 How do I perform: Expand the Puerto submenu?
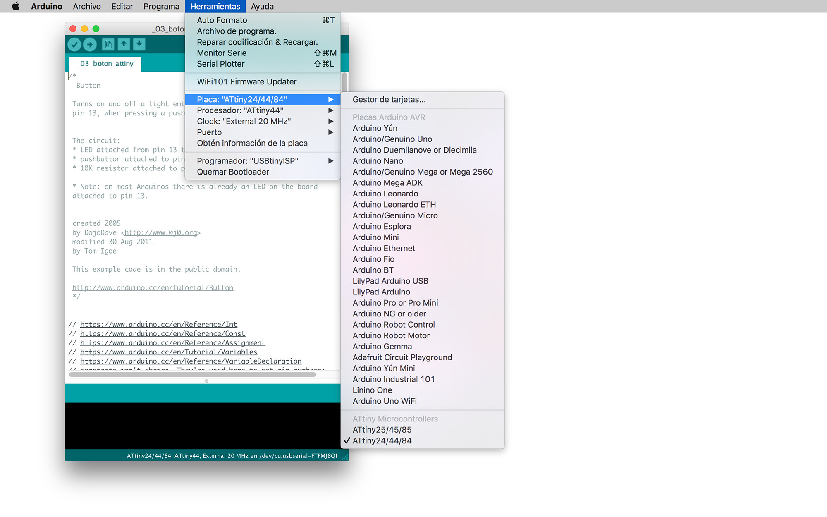tap(263, 132)
